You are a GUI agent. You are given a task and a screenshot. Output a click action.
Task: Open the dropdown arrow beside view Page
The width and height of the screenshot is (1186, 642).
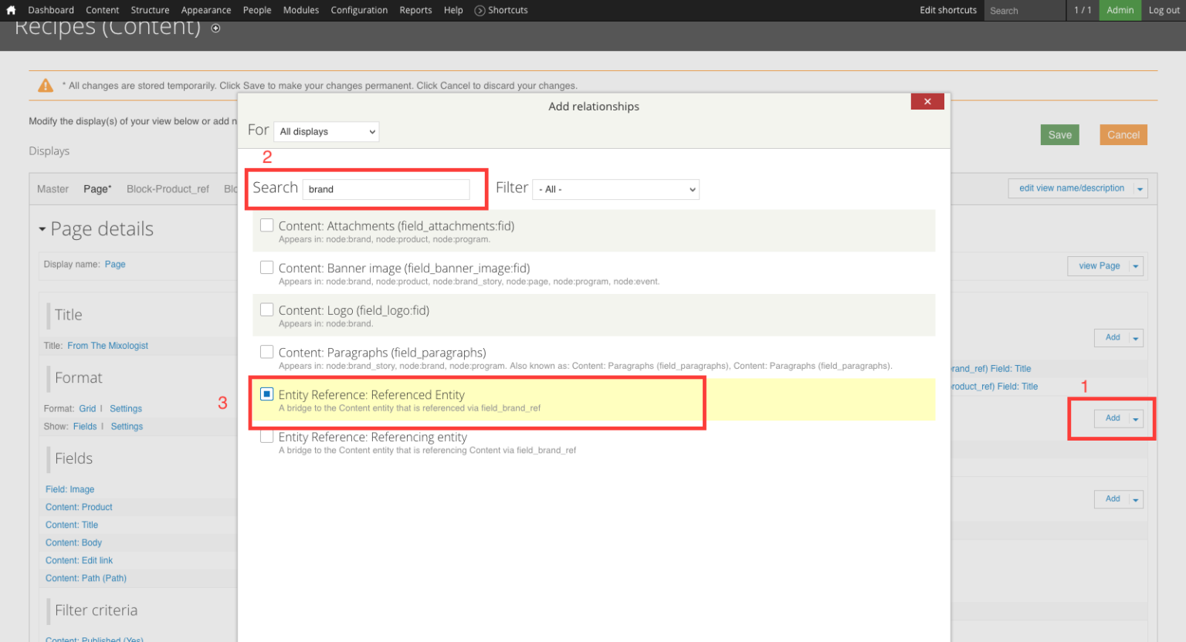pyautogui.click(x=1135, y=265)
